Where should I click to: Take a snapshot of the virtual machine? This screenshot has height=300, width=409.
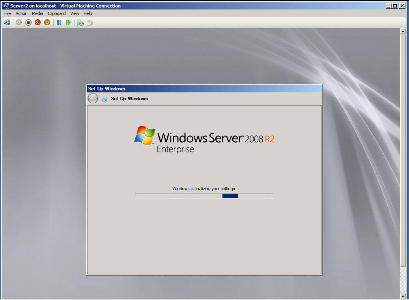[80, 23]
